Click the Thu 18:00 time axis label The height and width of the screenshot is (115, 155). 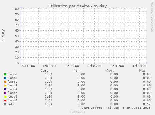click(x=50, y=66)
